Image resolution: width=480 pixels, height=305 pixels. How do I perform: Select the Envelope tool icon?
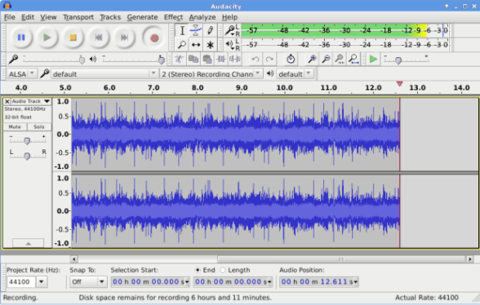pyautogui.click(x=196, y=30)
